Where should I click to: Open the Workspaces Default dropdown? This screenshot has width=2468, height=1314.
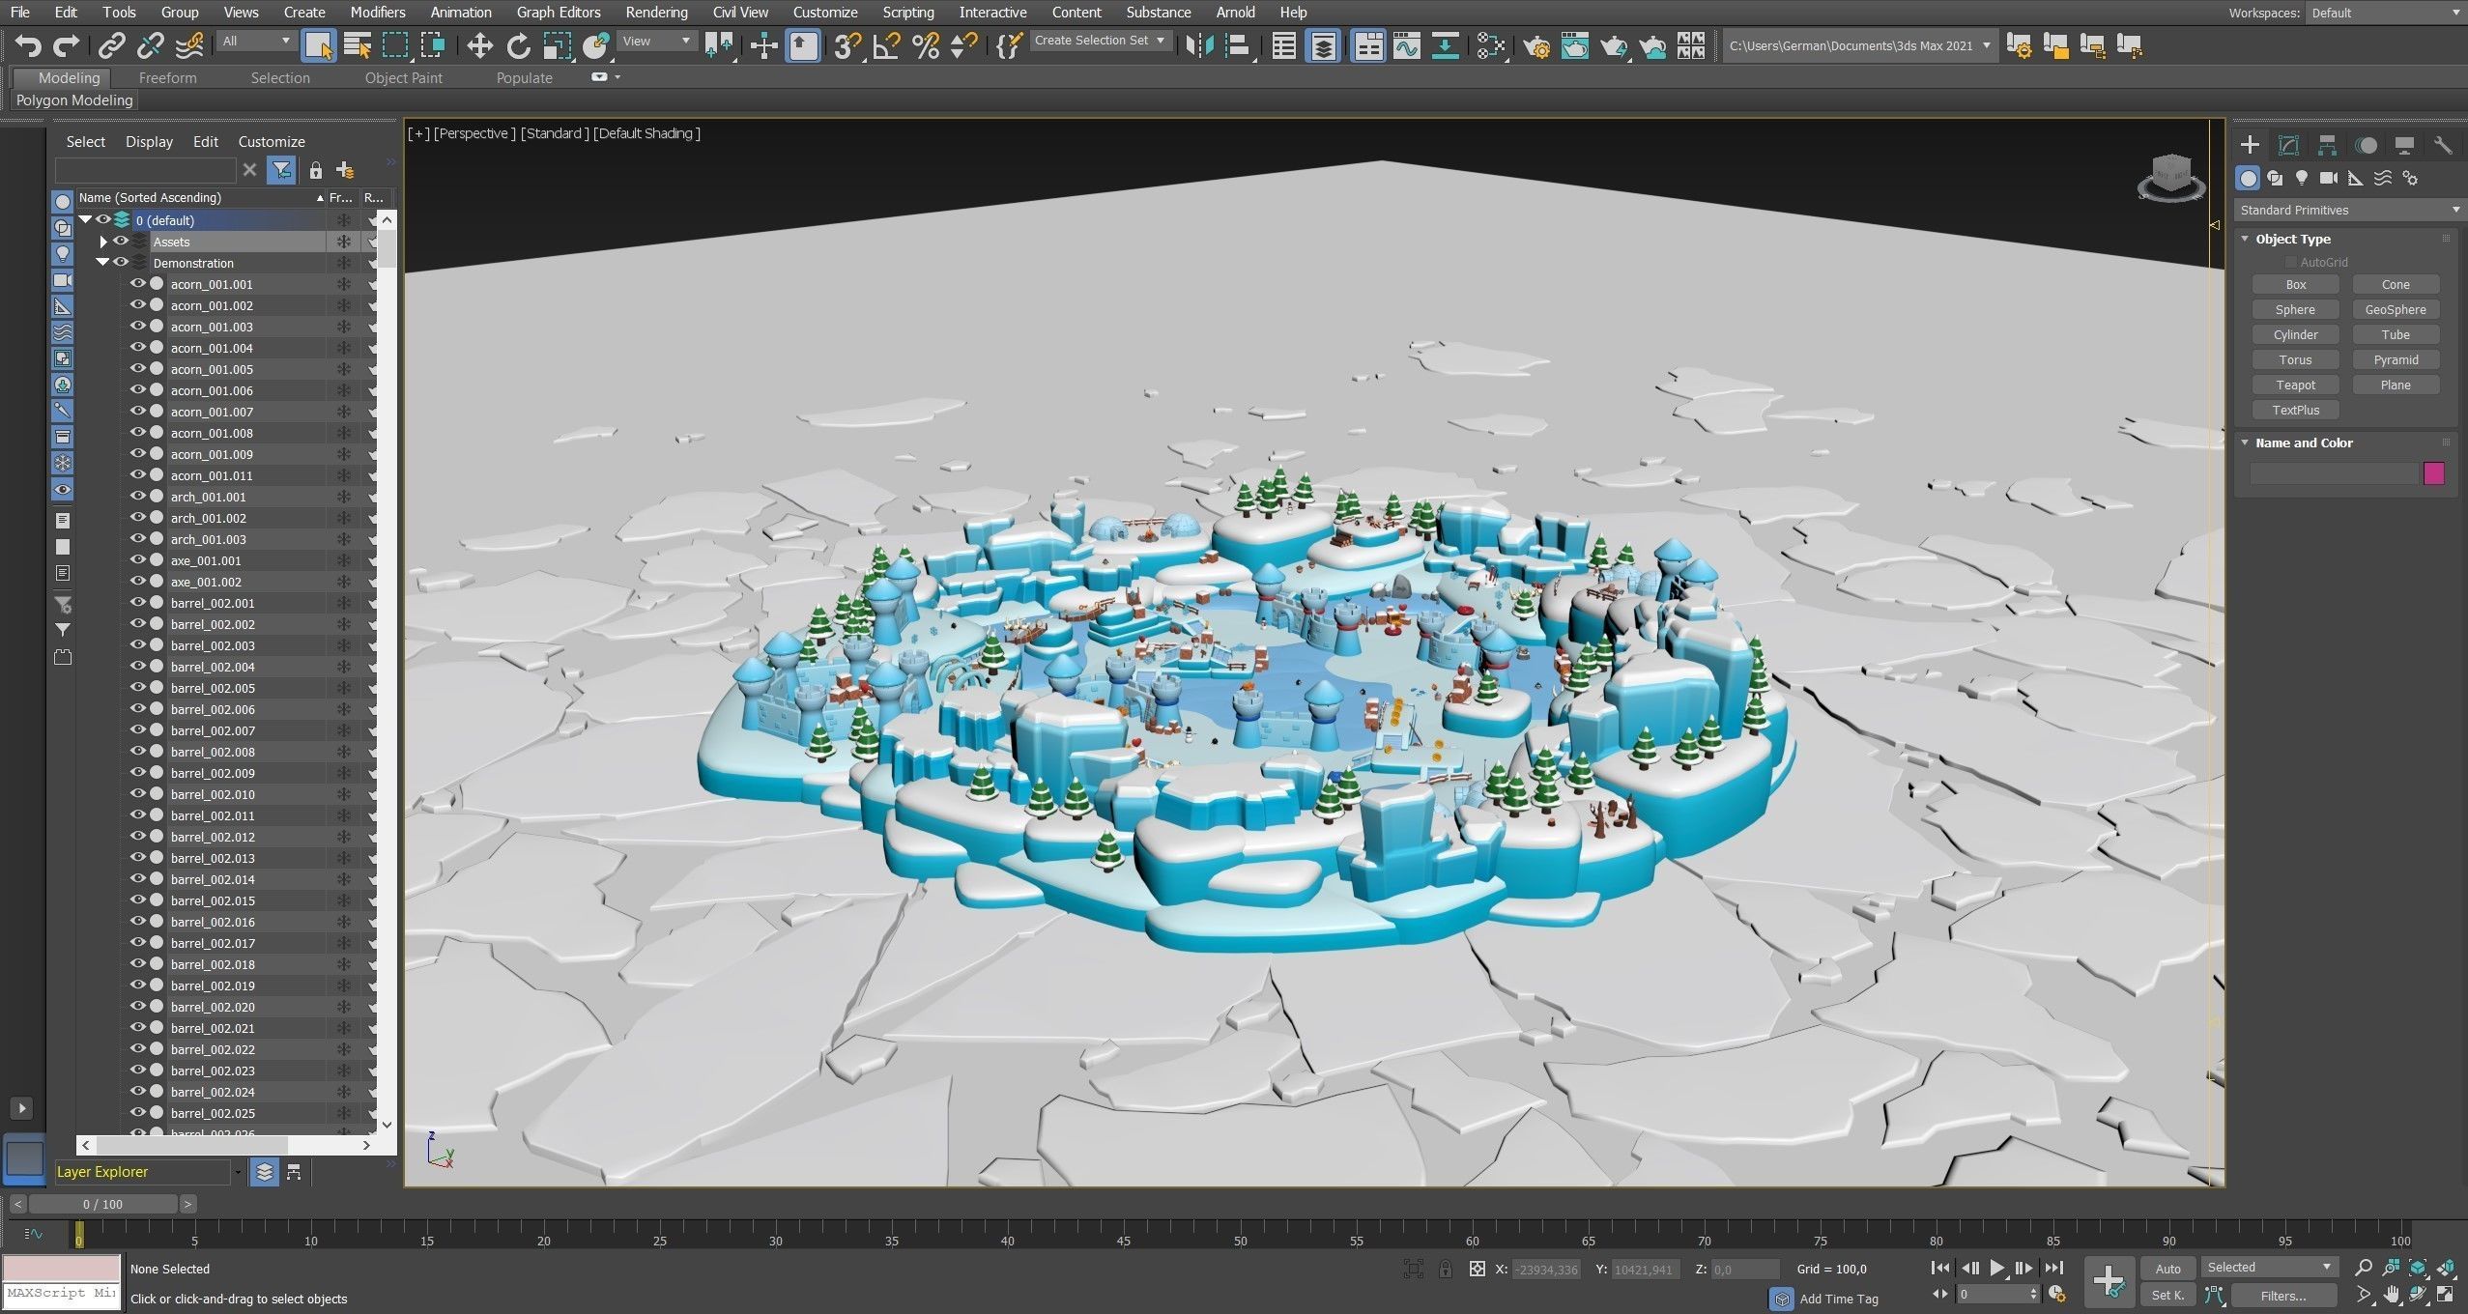point(2387,13)
